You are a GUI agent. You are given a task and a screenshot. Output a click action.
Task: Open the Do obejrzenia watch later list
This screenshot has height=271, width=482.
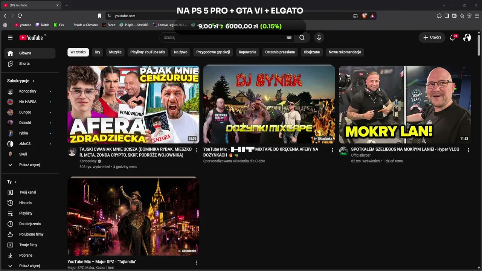30,224
